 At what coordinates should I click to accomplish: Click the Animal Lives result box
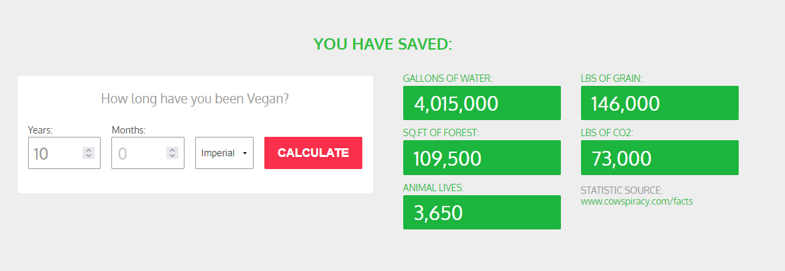[482, 213]
